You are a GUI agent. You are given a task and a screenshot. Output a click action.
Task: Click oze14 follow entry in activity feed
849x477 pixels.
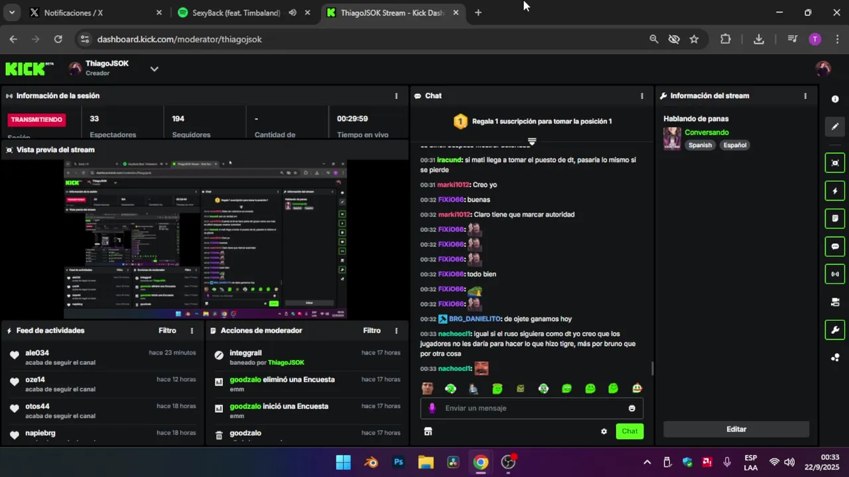coord(103,384)
